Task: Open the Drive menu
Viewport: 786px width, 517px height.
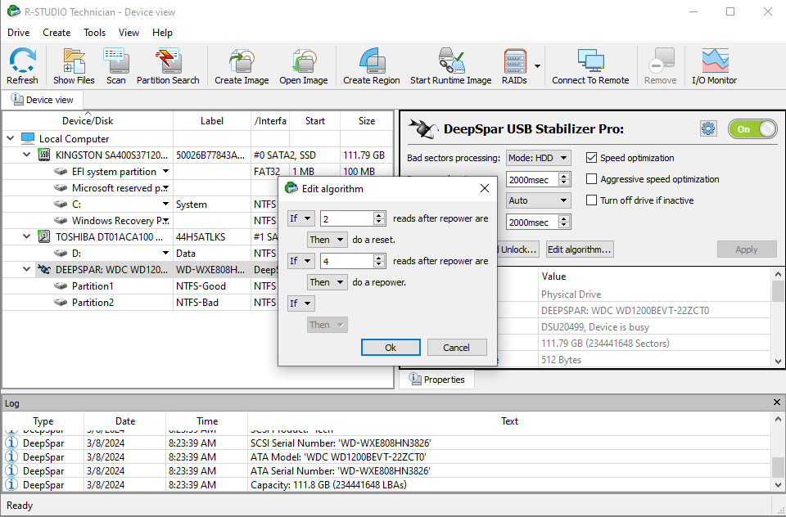Action: 19,33
